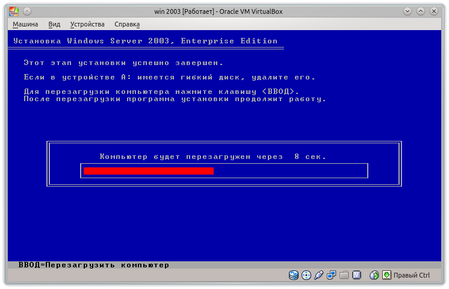Click the round pin button beside window icon
The image size is (449, 289).
pyautogui.click(x=27, y=11)
